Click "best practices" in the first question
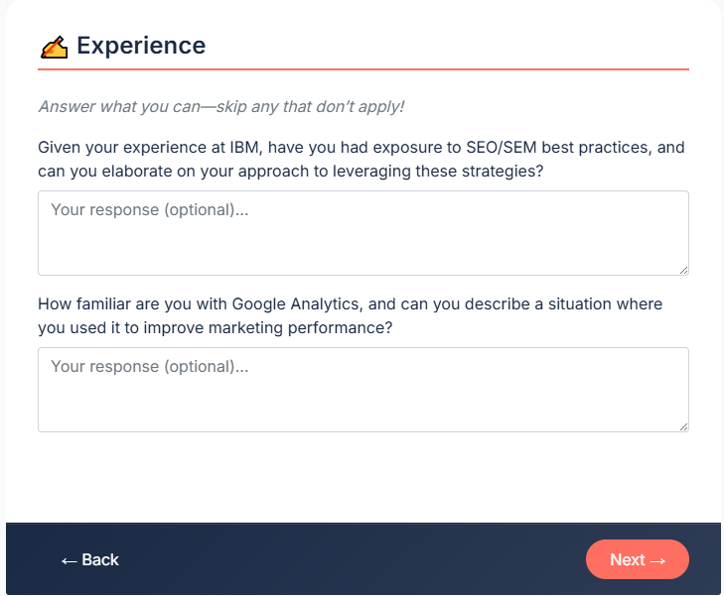The height and width of the screenshot is (596, 724). [595, 148]
